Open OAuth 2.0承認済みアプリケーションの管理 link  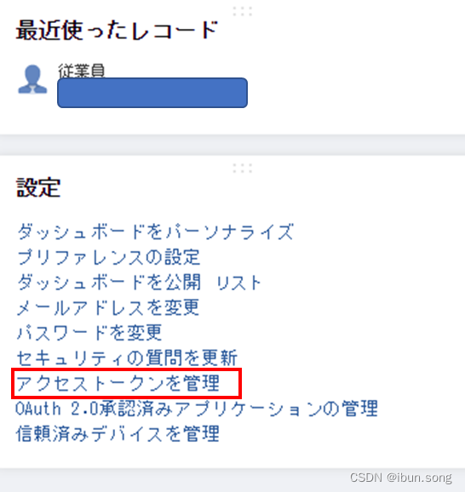pyautogui.click(x=197, y=409)
